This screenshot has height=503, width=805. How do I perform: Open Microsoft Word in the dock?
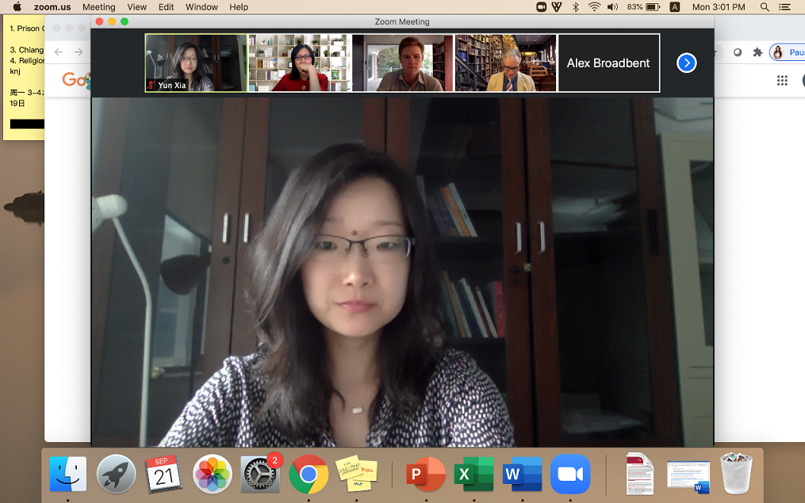[x=522, y=474]
